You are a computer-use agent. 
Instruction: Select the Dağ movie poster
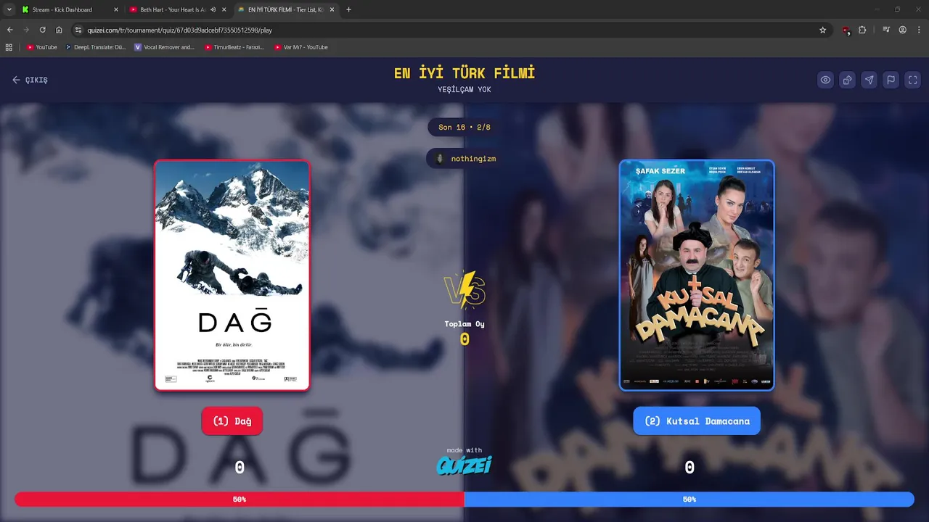[232, 275]
